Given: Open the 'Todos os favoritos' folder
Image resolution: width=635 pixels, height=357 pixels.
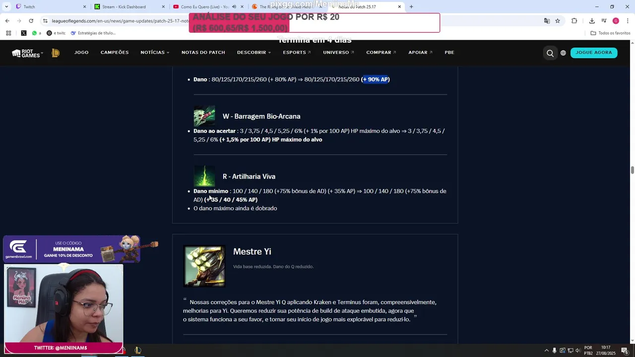Looking at the screenshot, I should coord(610,33).
